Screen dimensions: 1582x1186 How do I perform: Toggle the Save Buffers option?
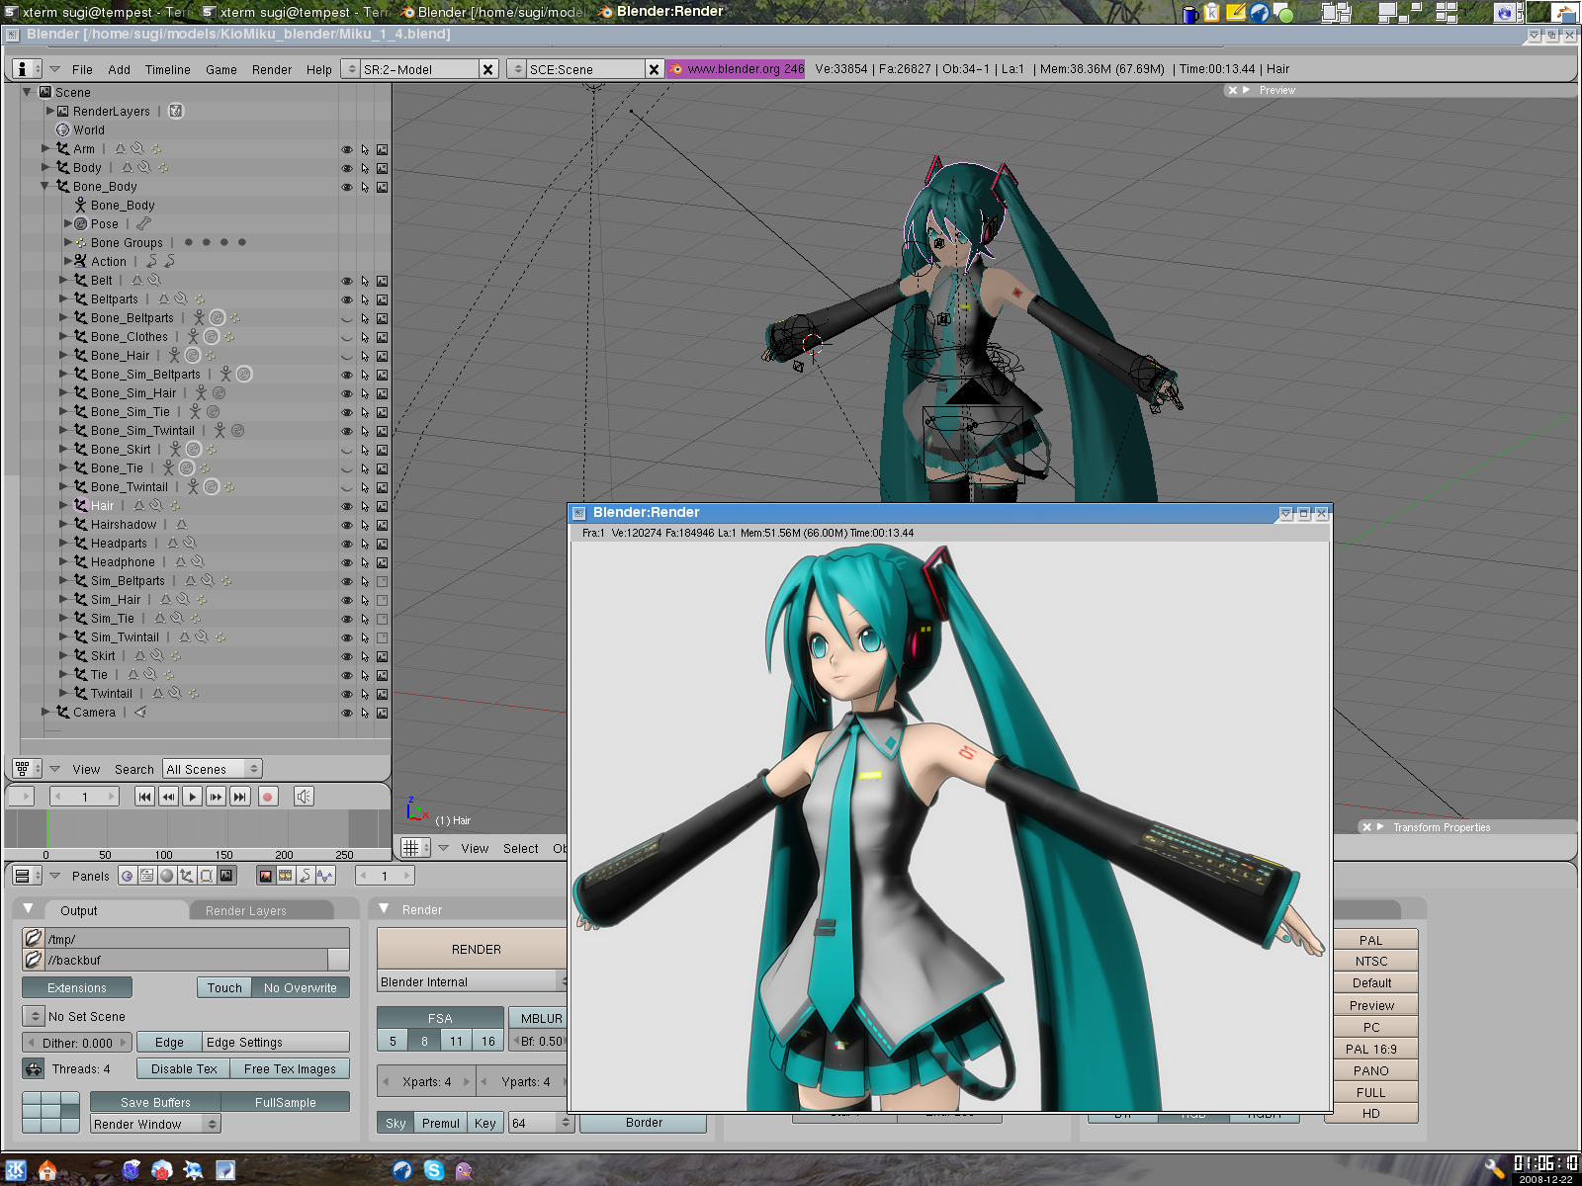(x=155, y=1102)
